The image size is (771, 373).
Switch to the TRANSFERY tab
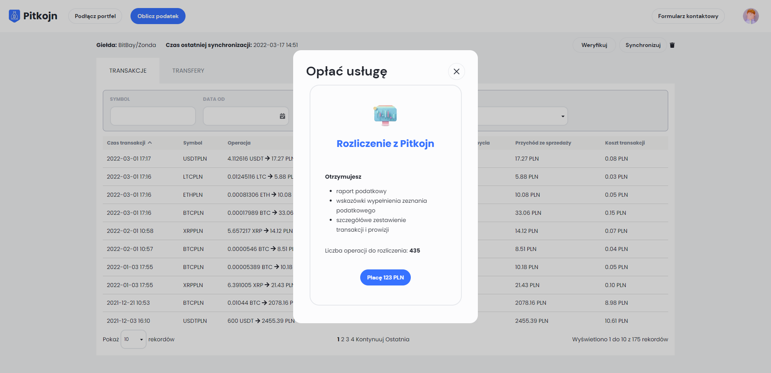tap(188, 71)
